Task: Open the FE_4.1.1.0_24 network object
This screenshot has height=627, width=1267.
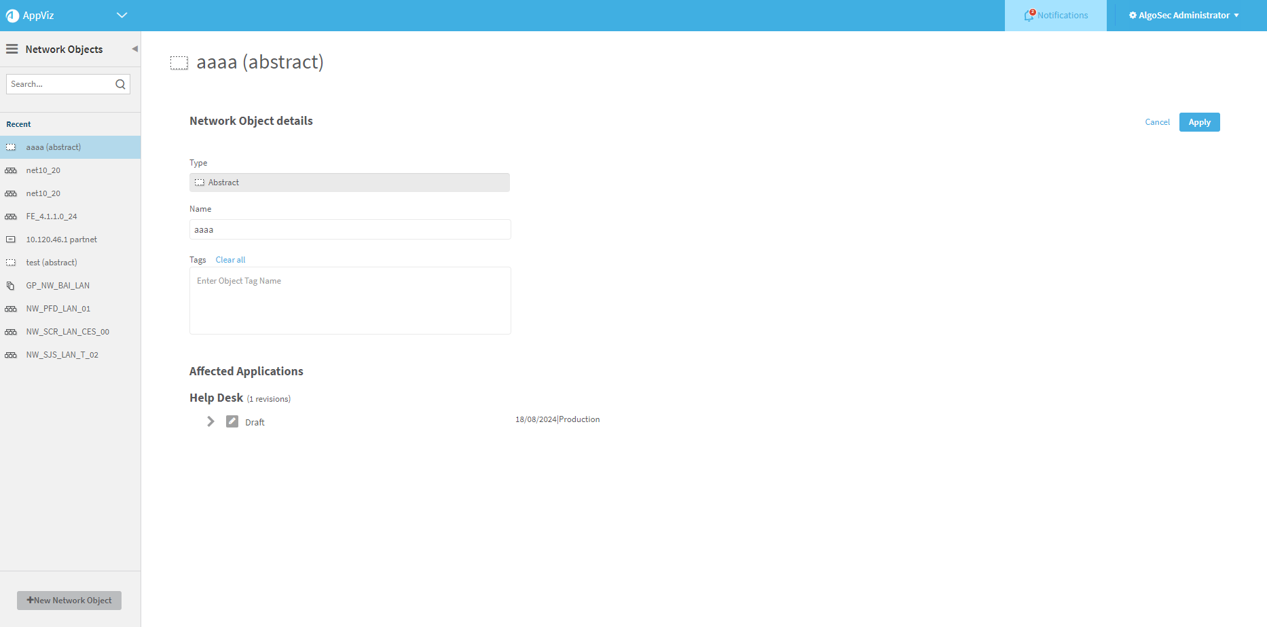Action: pyautogui.click(x=52, y=216)
